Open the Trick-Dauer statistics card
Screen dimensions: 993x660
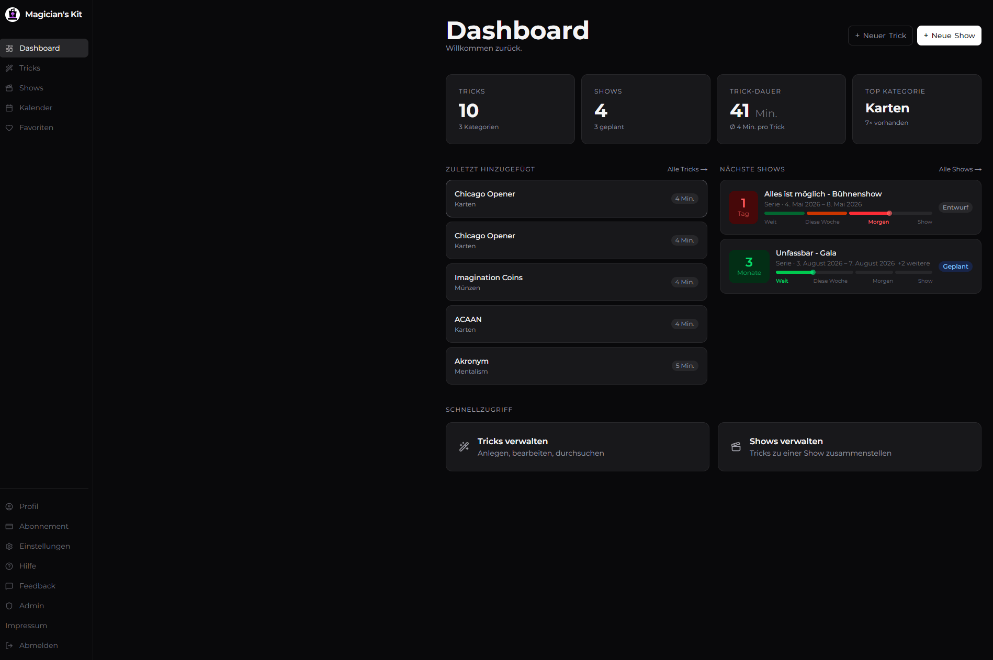(781, 109)
